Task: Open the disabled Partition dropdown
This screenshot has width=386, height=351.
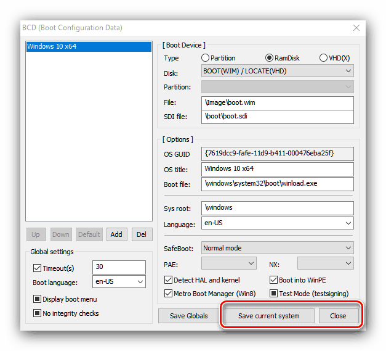Action: click(278, 86)
